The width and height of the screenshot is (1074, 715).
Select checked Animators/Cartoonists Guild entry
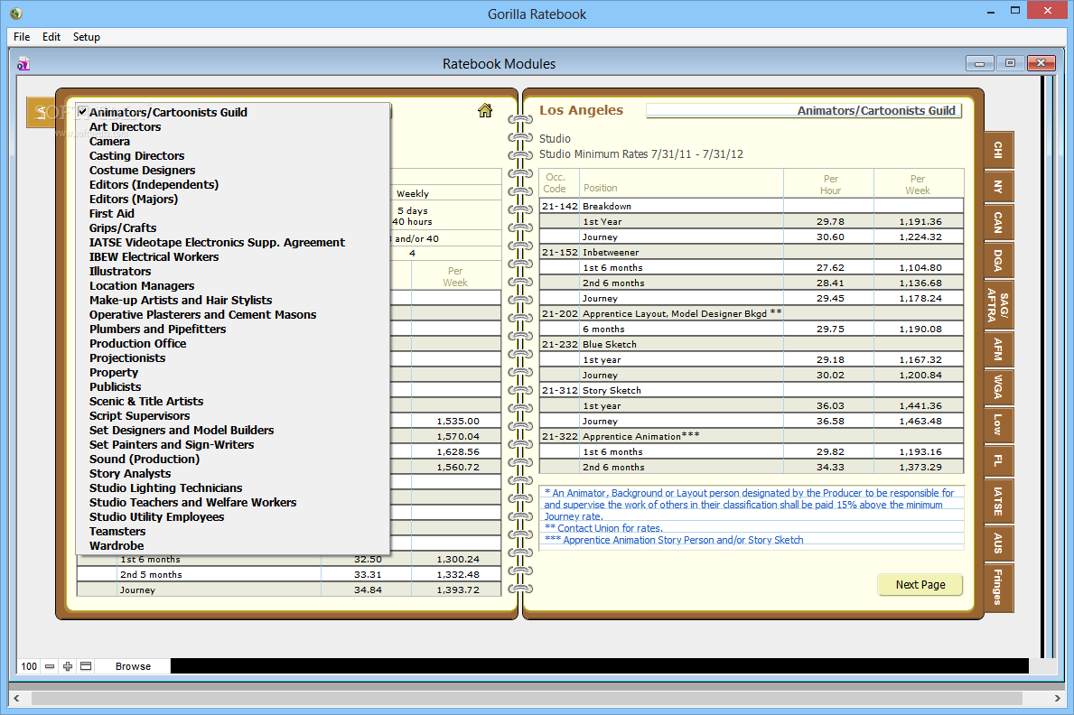coord(233,112)
